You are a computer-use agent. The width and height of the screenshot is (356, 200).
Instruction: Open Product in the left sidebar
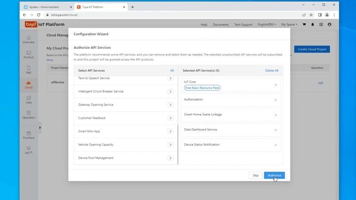28,54
